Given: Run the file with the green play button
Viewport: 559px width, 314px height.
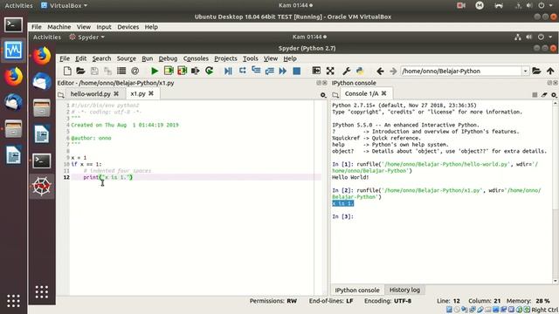Looking at the screenshot, I should tap(155, 71).
